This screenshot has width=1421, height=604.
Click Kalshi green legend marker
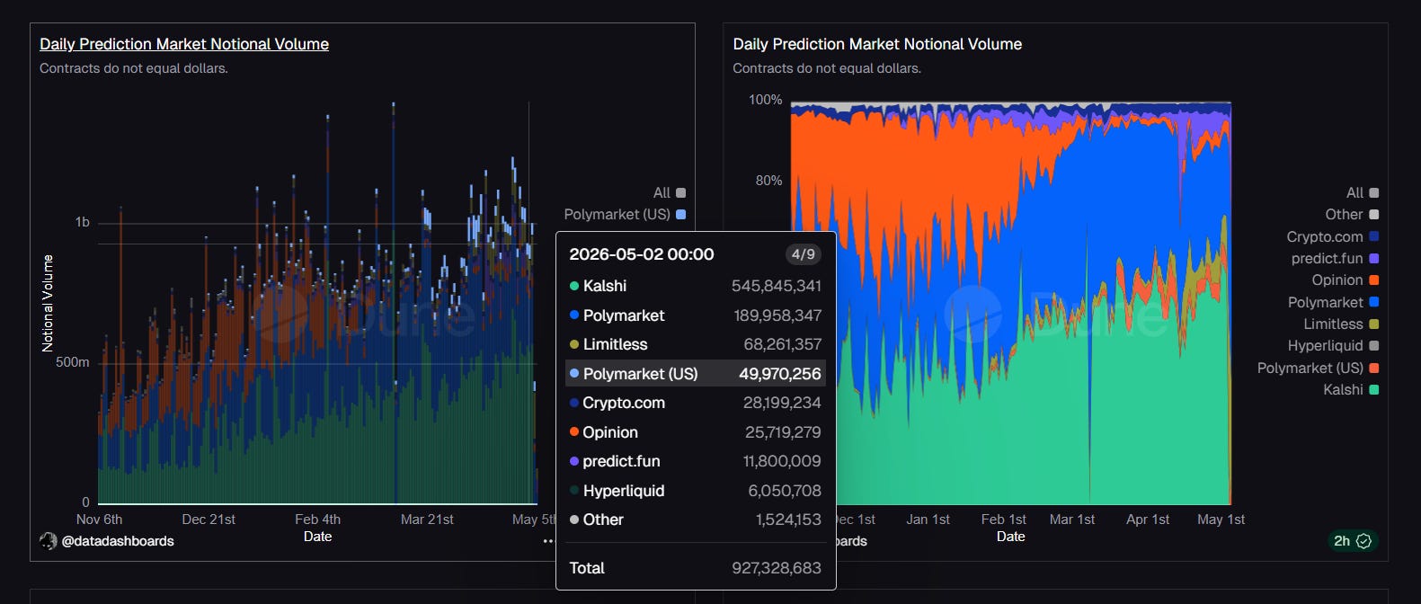[1373, 389]
